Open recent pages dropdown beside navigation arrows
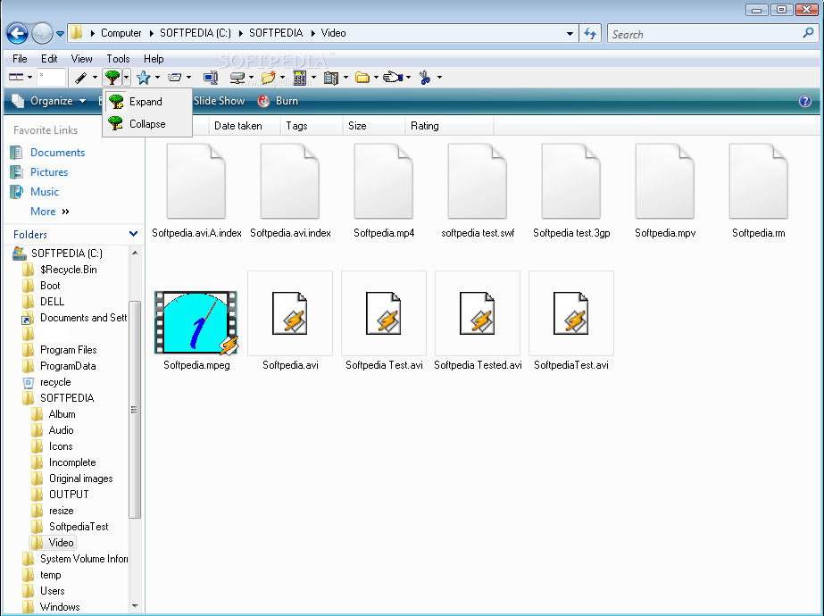Image resolution: width=824 pixels, height=616 pixels. [x=60, y=34]
